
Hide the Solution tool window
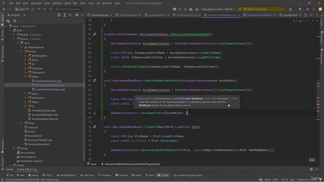tap(82, 15)
